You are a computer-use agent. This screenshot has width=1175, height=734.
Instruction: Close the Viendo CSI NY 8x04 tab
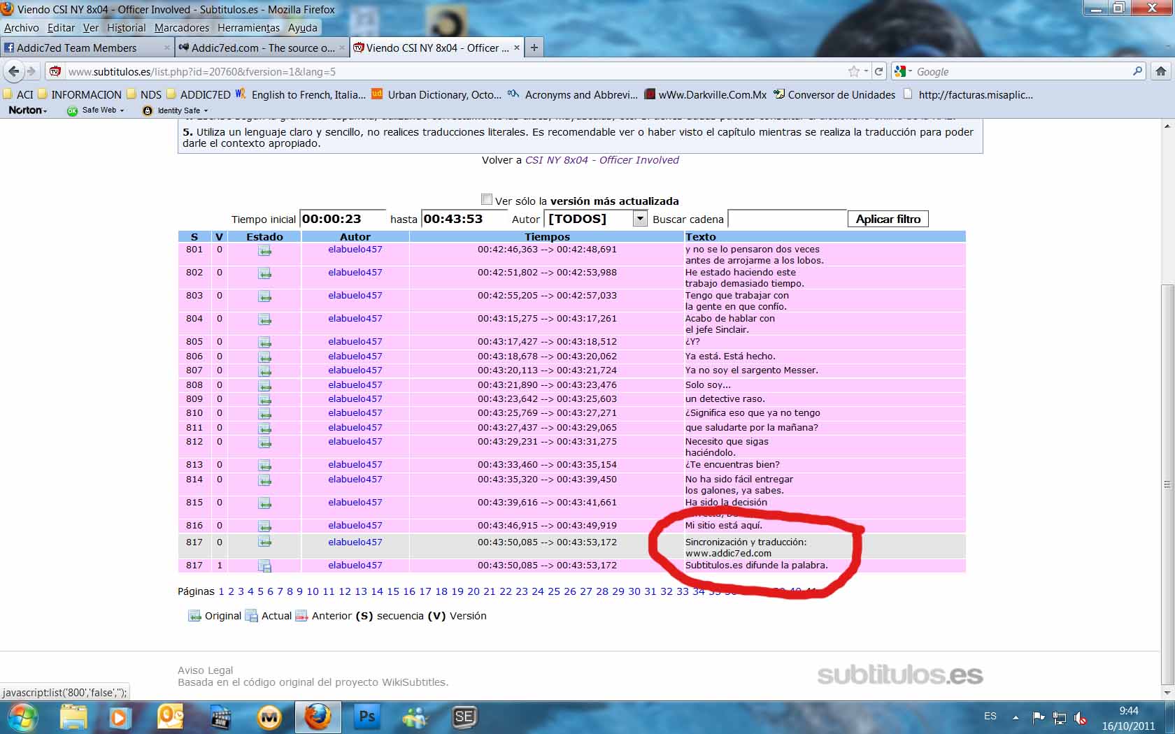point(517,48)
